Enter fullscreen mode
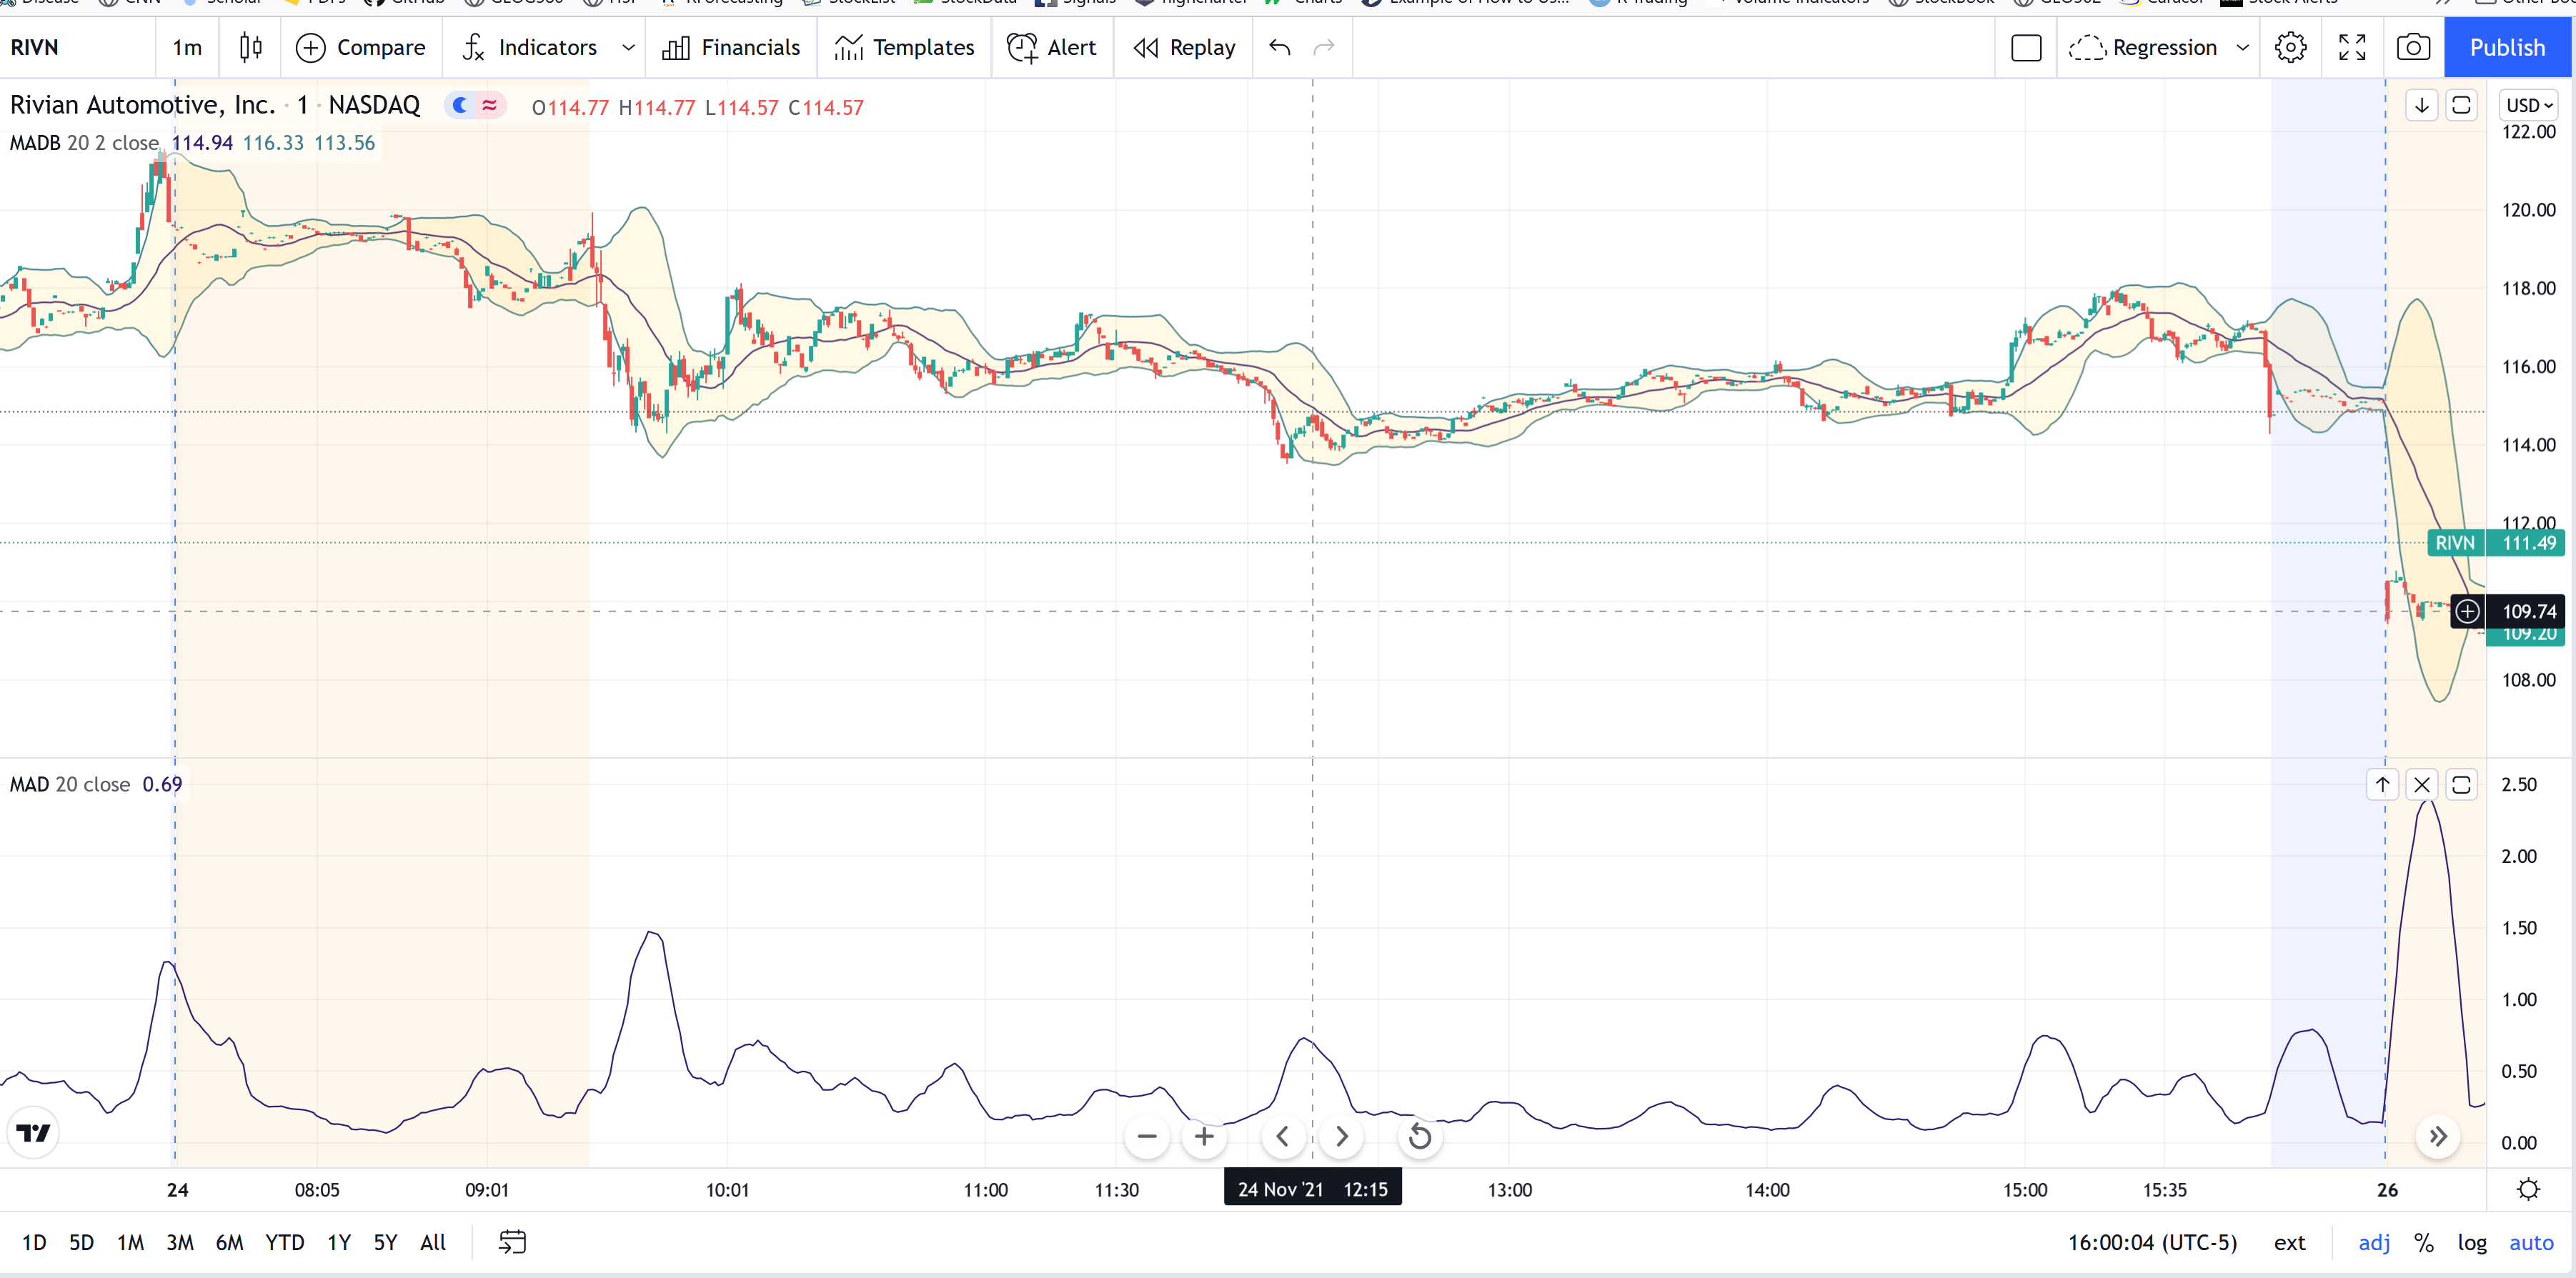Viewport: 2576px width, 1278px height. (2352, 47)
